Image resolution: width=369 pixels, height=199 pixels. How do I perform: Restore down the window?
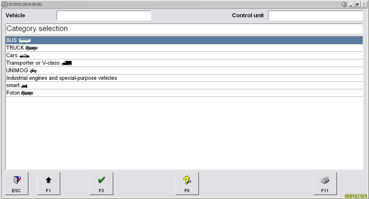click(357, 5)
